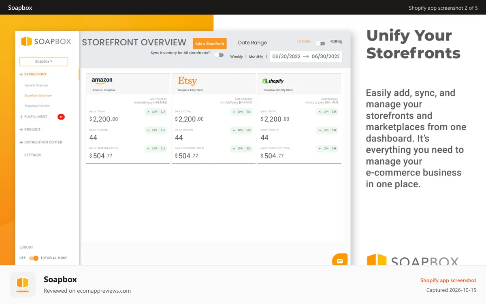
Task: Expand the PRODUCT section
Action: click(x=30, y=130)
